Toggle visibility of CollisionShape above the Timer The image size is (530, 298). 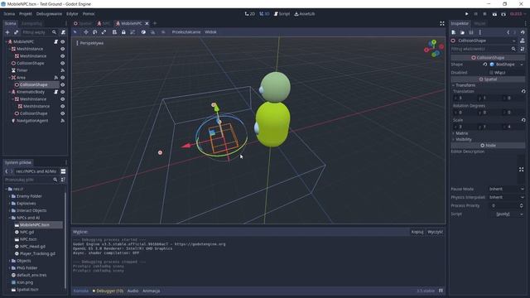point(63,63)
